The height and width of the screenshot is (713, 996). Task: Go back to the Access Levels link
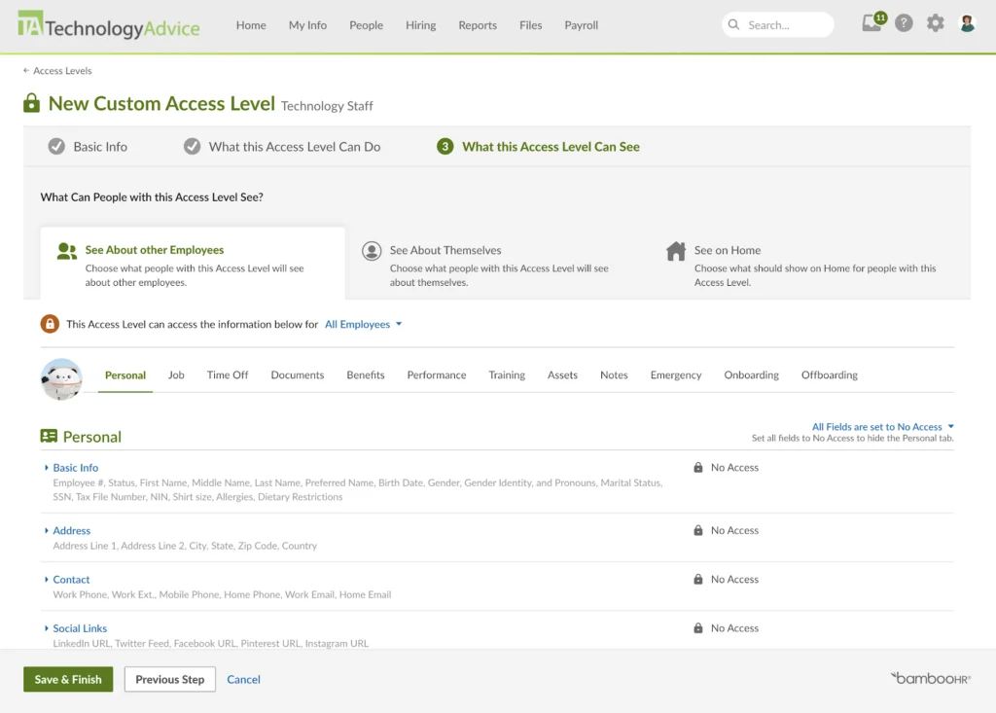[x=62, y=71]
